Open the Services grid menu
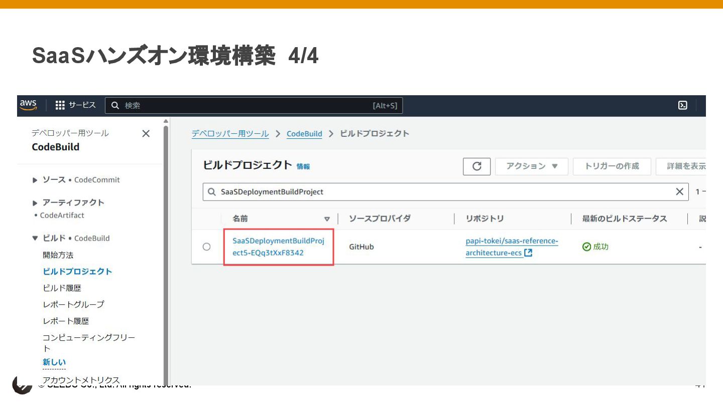 point(75,105)
